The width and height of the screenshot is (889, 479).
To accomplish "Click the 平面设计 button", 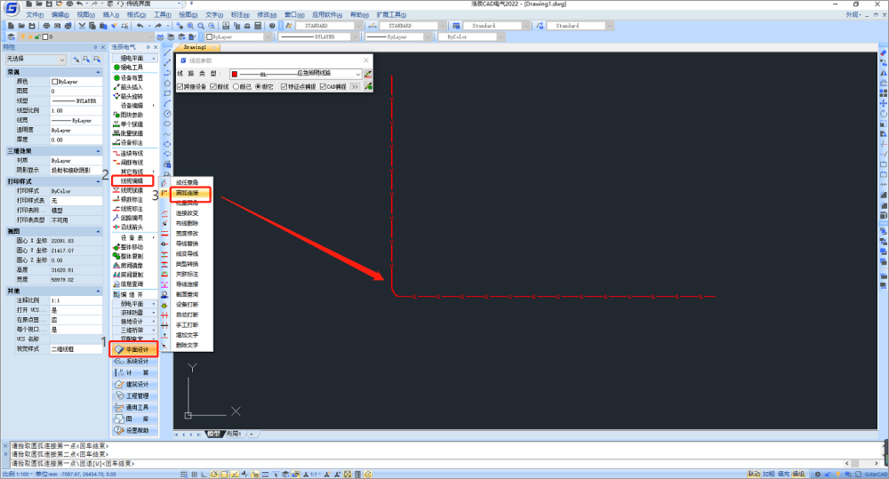I will tap(136, 350).
